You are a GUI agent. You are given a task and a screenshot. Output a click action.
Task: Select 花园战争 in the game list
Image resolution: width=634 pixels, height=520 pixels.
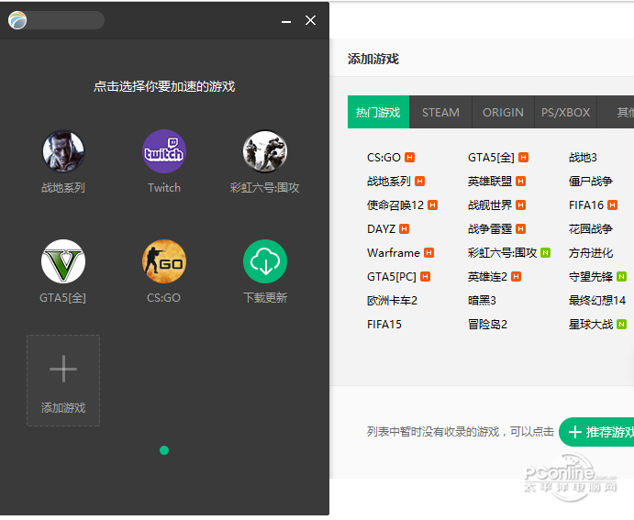pos(590,228)
